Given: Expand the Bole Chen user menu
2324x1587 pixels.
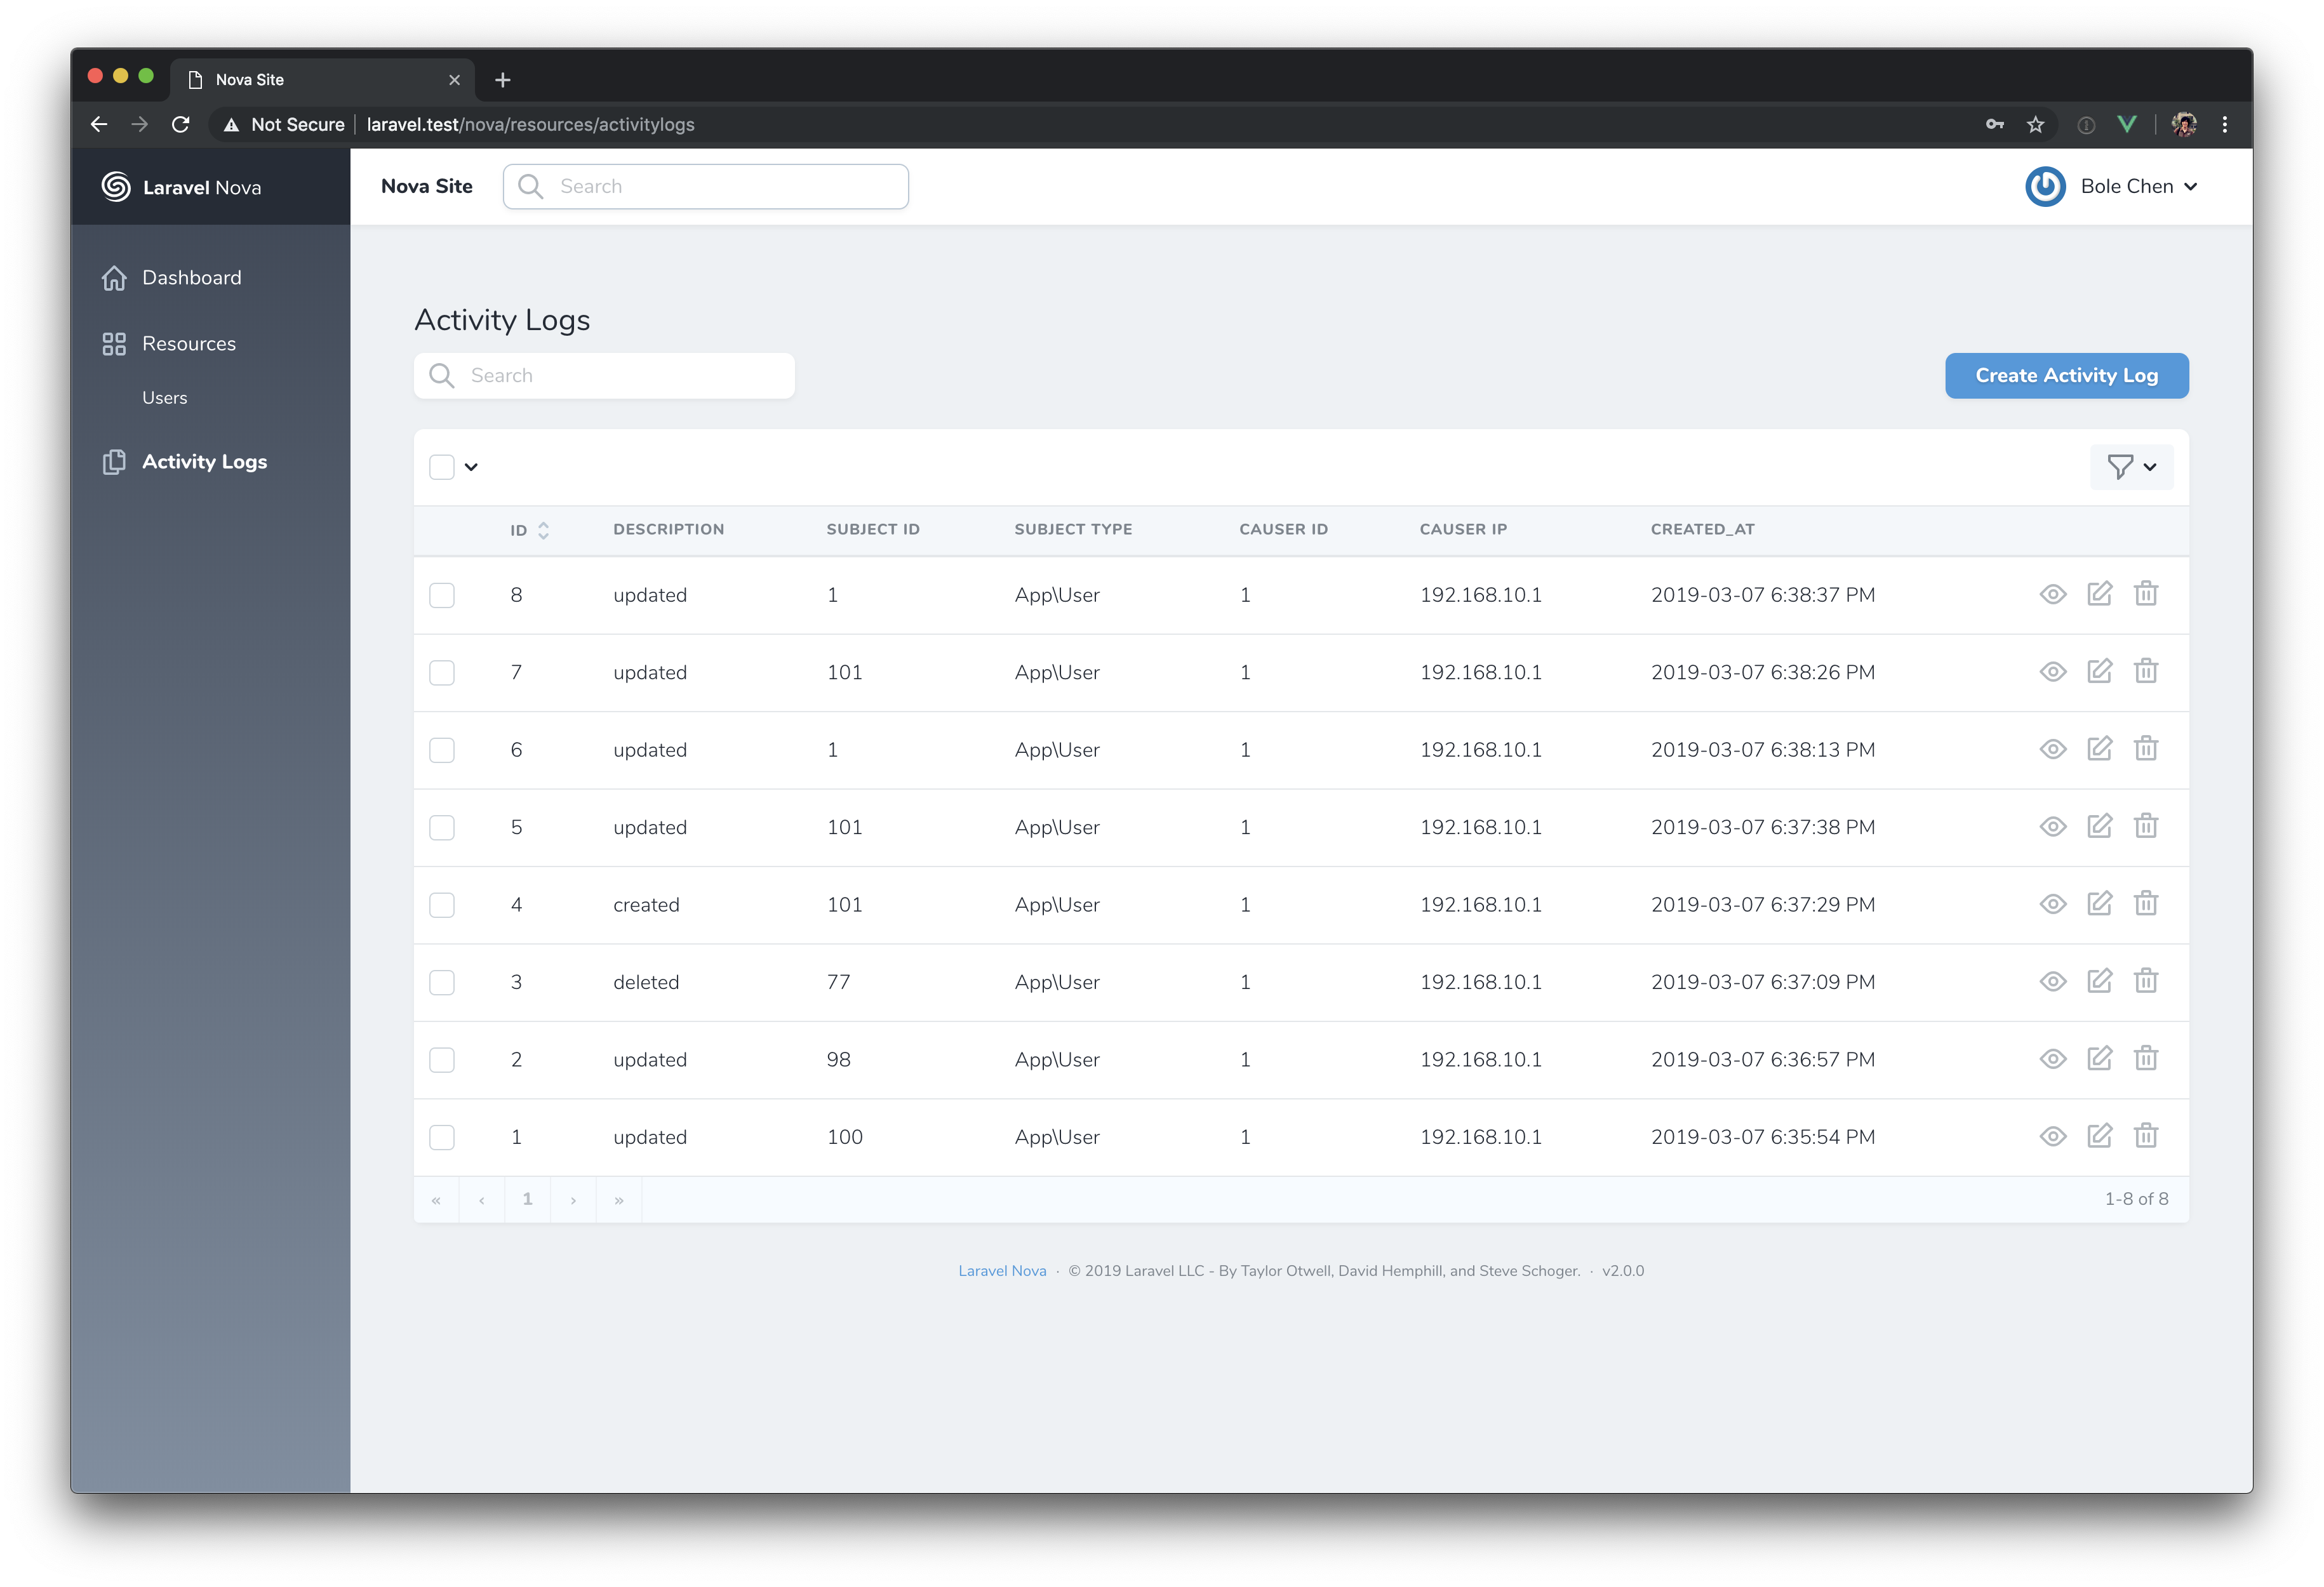Looking at the screenshot, I should click(x=2137, y=186).
